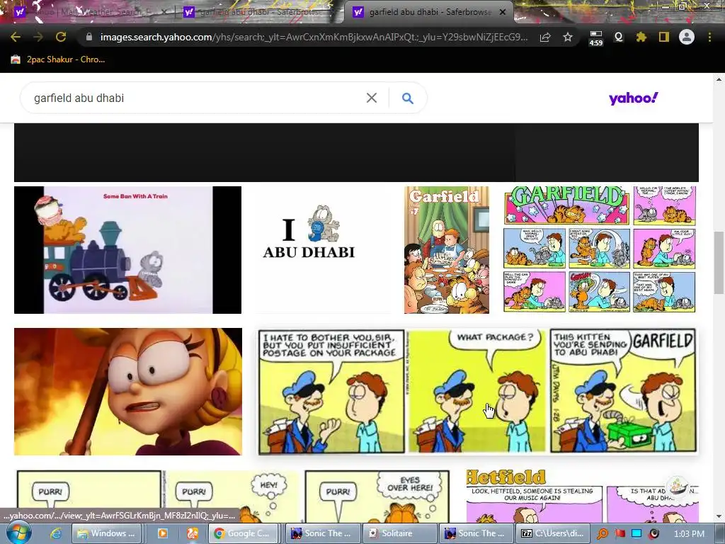Image resolution: width=725 pixels, height=544 pixels.
Task: Open the Q extension icon
Action: click(619, 38)
